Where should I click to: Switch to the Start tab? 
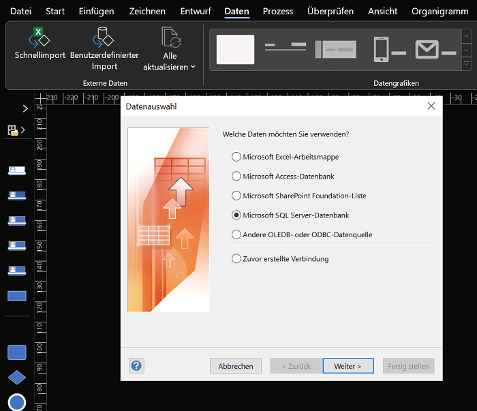tap(55, 12)
